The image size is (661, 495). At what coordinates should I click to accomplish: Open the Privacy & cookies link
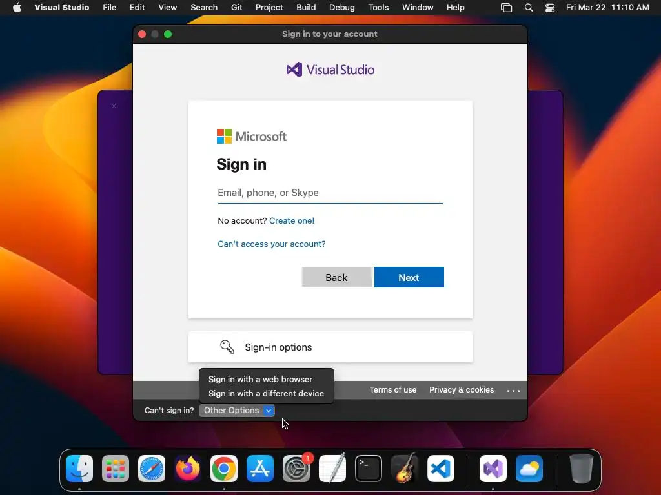pos(462,390)
